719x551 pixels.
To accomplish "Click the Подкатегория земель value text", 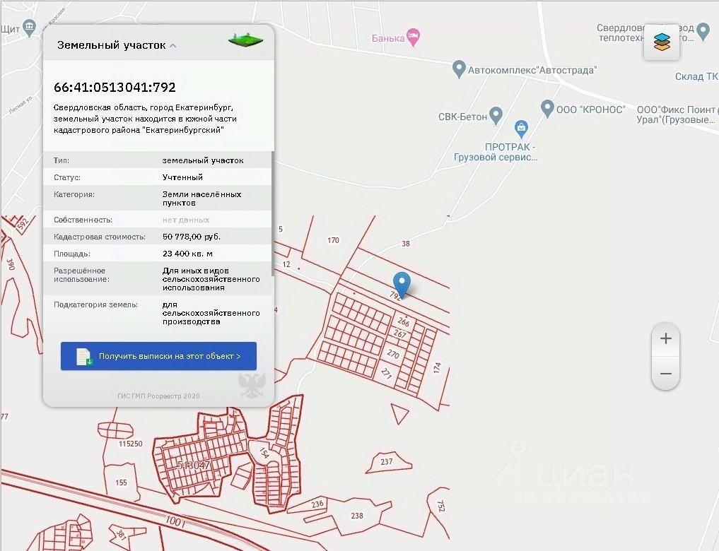I will [x=211, y=313].
